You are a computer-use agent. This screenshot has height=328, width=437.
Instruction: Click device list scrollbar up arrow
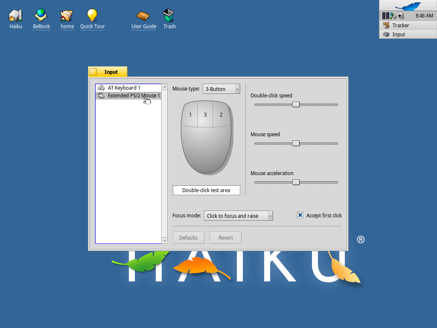click(x=164, y=87)
